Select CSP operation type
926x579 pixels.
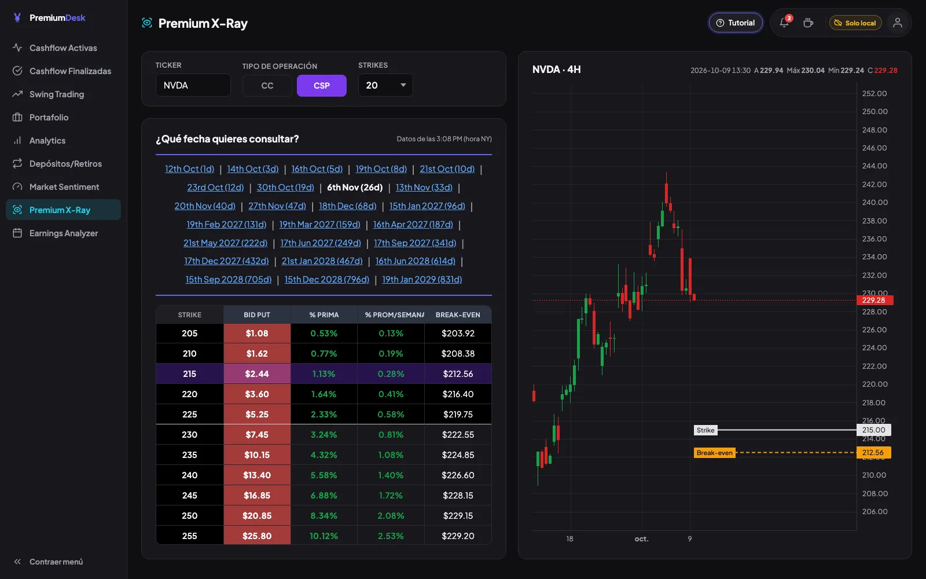[x=322, y=86]
